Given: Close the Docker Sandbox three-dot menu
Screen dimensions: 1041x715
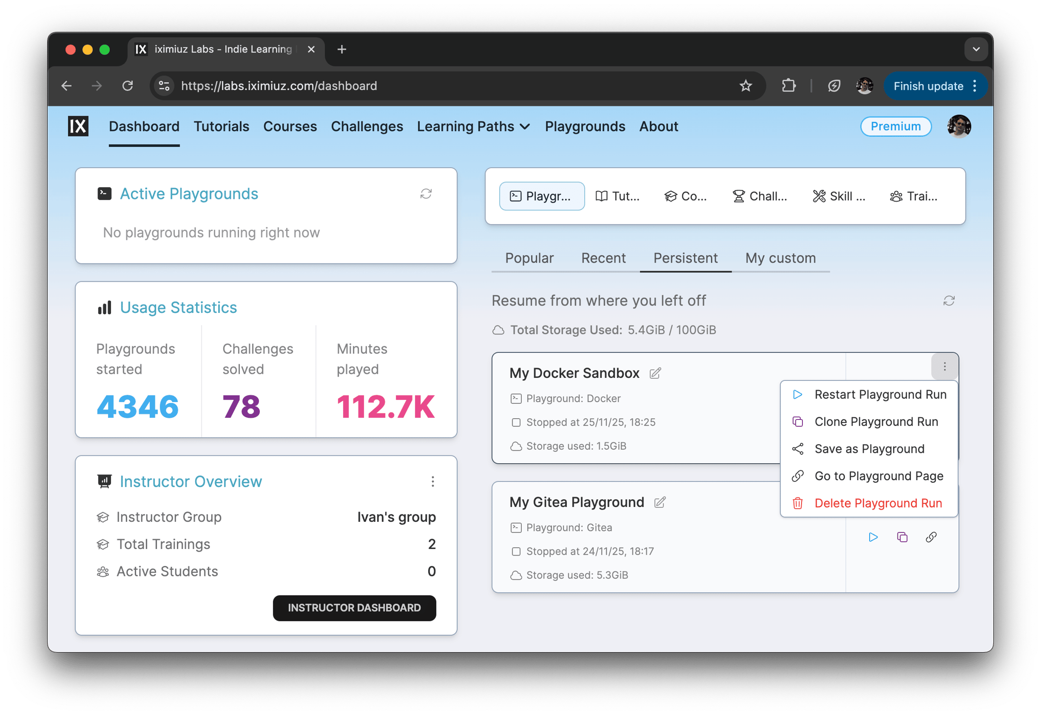Looking at the screenshot, I should (x=944, y=367).
